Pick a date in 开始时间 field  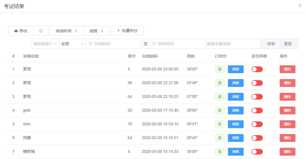(x=114, y=44)
